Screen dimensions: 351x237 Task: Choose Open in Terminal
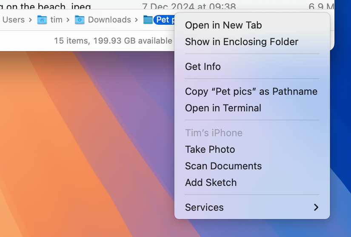[x=223, y=108]
